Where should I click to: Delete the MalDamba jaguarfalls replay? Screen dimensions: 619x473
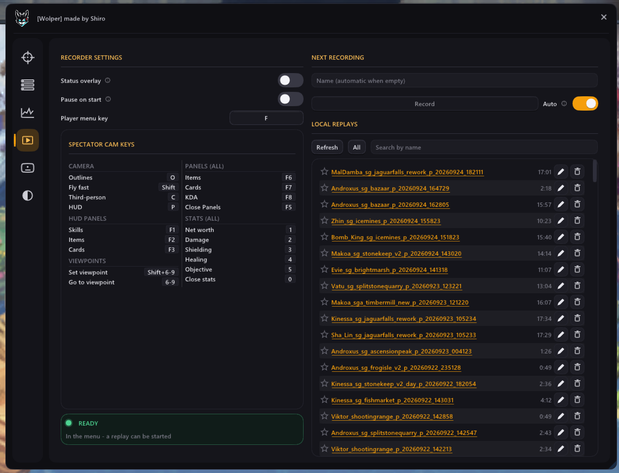577,172
